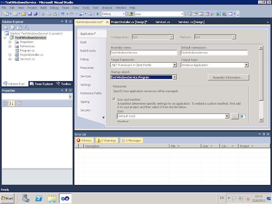
Task: Click the Assembly name text field
Action: (x=144, y=53)
